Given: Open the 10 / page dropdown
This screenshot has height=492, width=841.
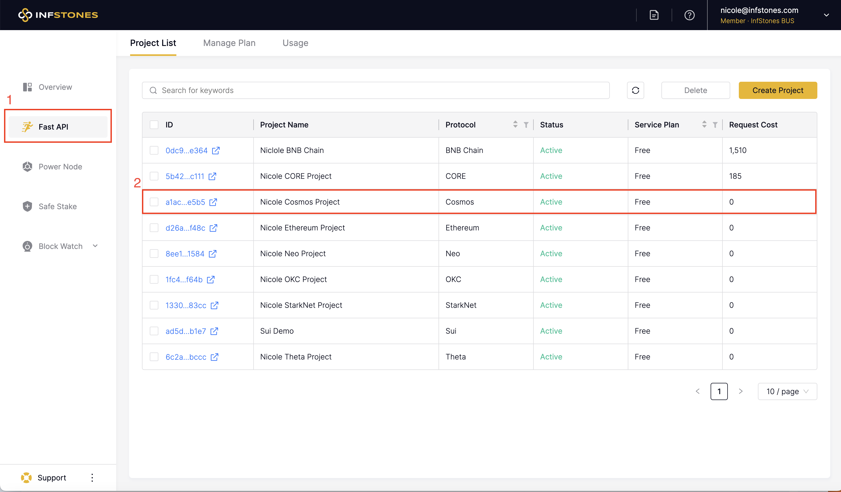Looking at the screenshot, I should 787,391.
